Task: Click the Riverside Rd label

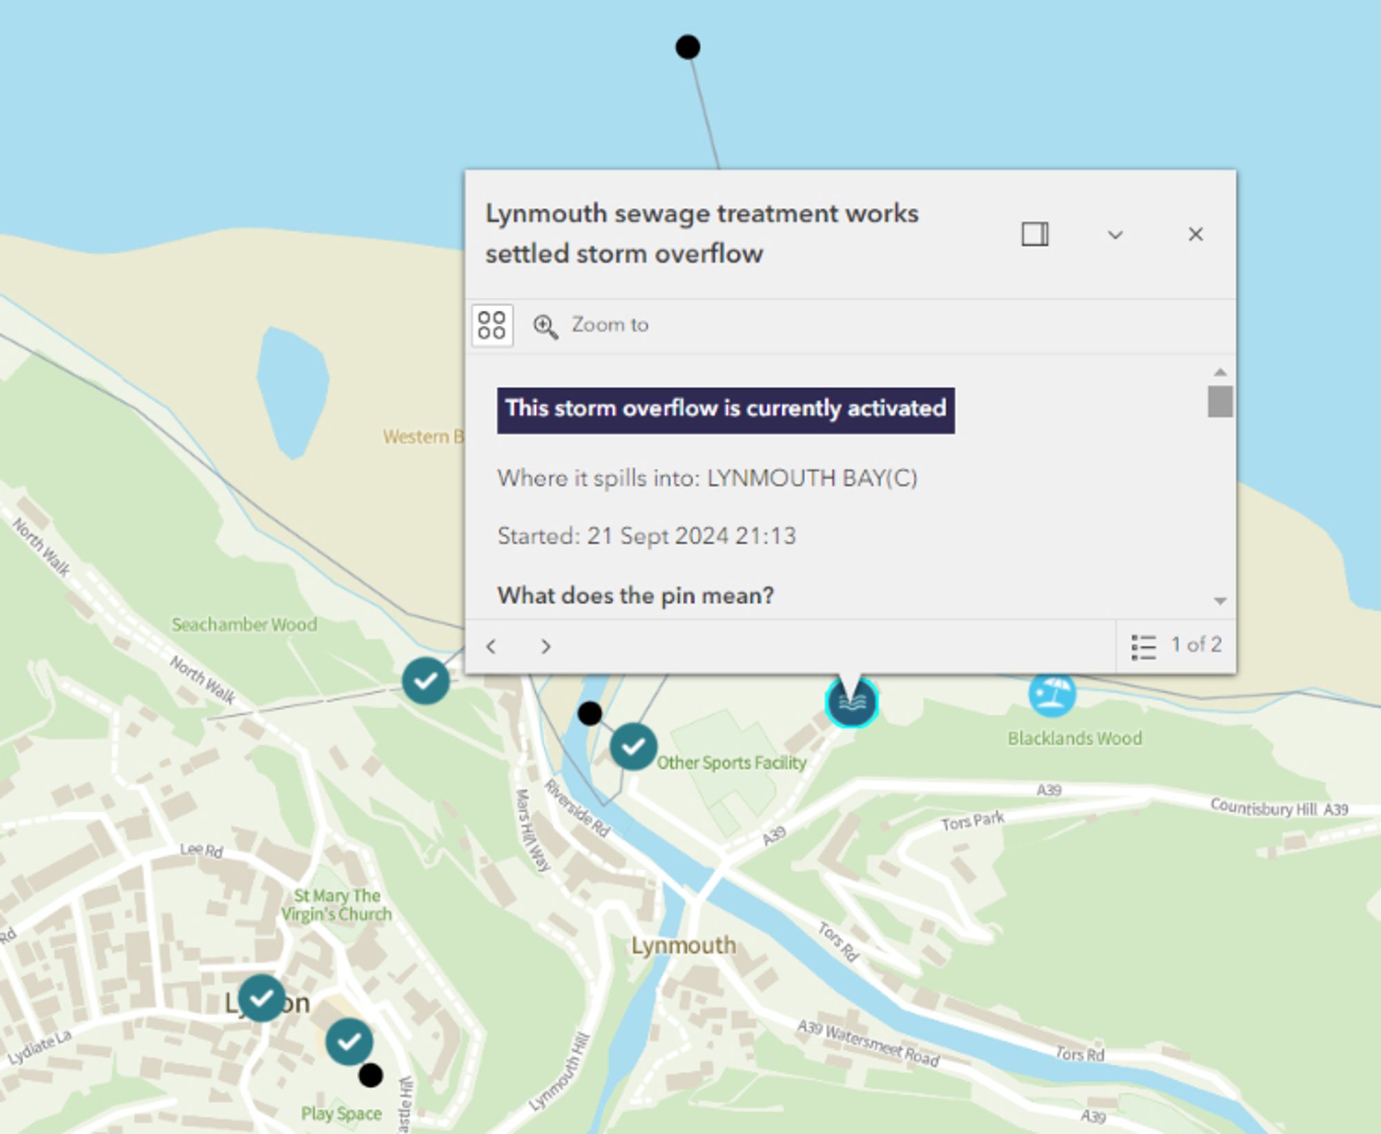Action: point(577,808)
